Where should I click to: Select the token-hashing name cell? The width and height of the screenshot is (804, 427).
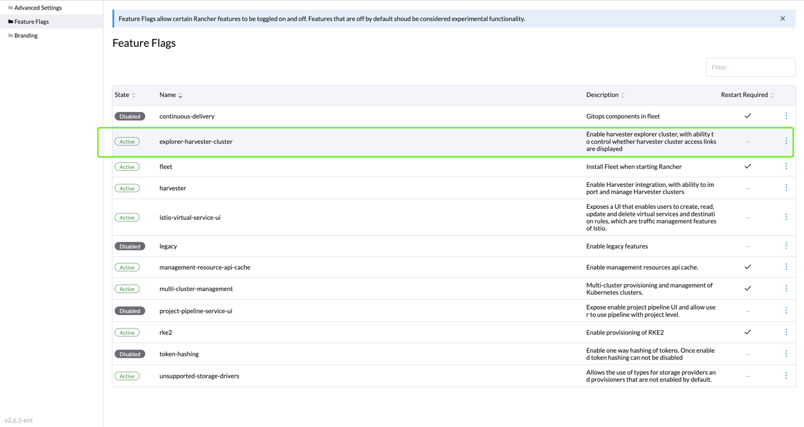(179, 354)
